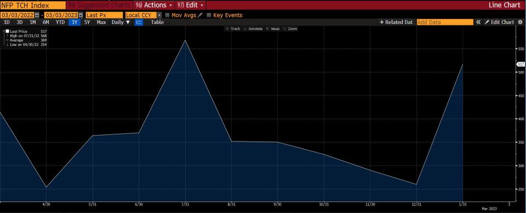The image size is (526, 213).
Task: Collapse the legend using its corner toggle
Action: click(x=4, y=31)
